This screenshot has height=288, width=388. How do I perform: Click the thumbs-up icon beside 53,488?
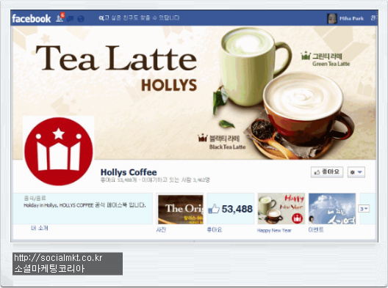click(x=214, y=209)
